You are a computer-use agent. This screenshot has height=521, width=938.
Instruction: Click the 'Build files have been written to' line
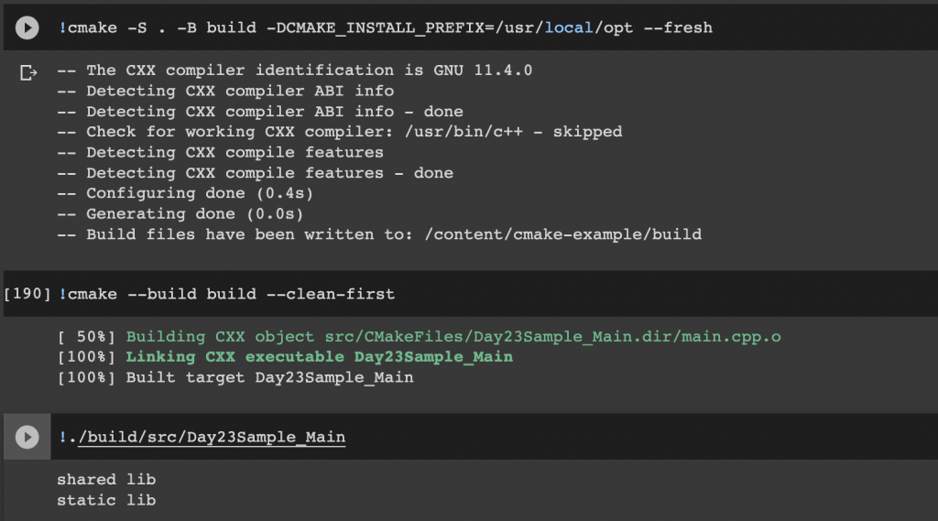[x=379, y=234]
